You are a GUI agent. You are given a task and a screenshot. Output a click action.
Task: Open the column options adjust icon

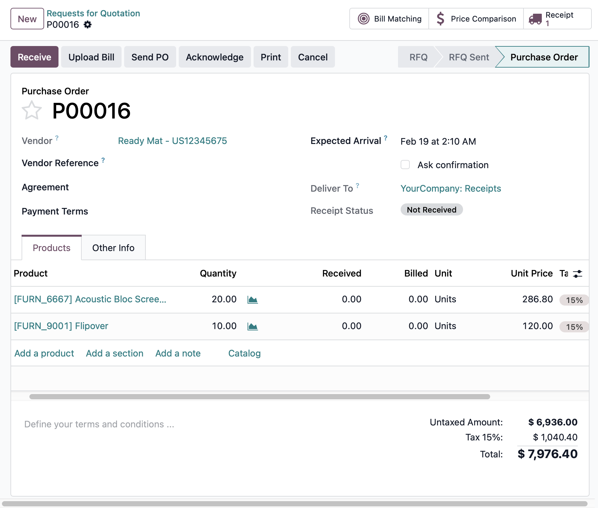click(x=578, y=274)
